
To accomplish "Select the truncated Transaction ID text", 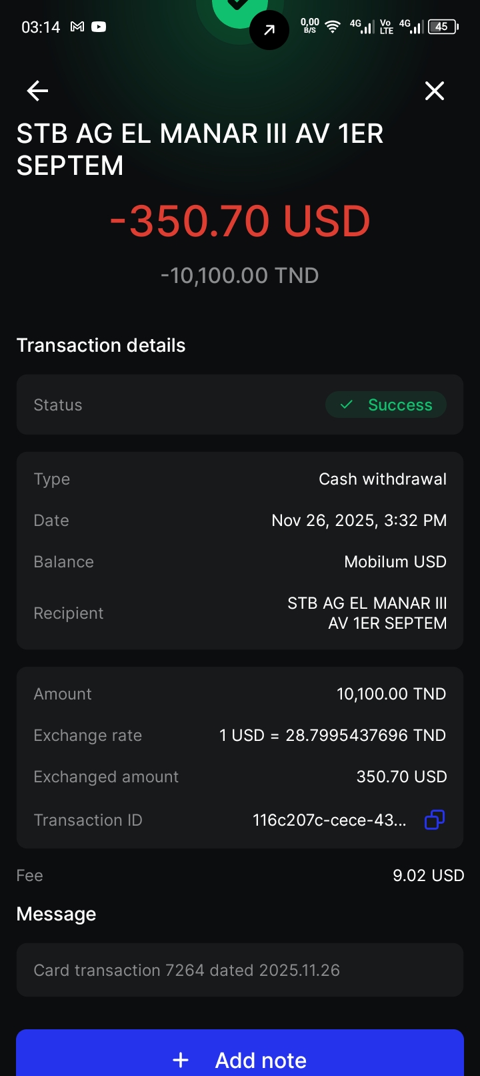I will 329,820.
